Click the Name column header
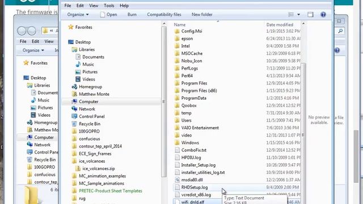363x204 pixels. (180, 24)
